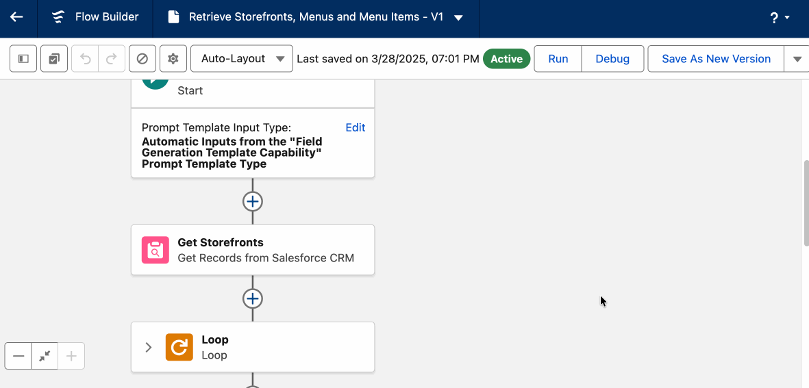Click the Get Storefronts record icon
This screenshot has height=388, width=809.
pos(155,250)
